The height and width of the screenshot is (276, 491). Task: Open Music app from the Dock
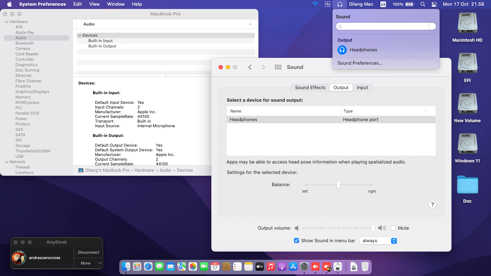(271, 266)
